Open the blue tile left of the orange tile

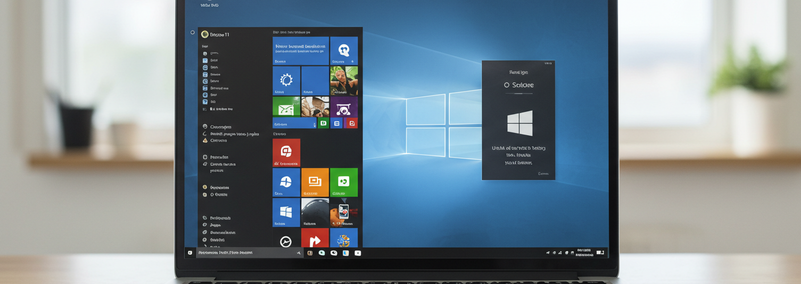tap(286, 182)
